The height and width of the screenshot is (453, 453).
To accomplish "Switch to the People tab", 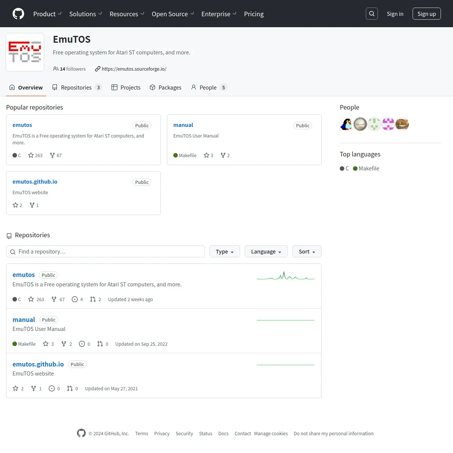I will point(209,87).
